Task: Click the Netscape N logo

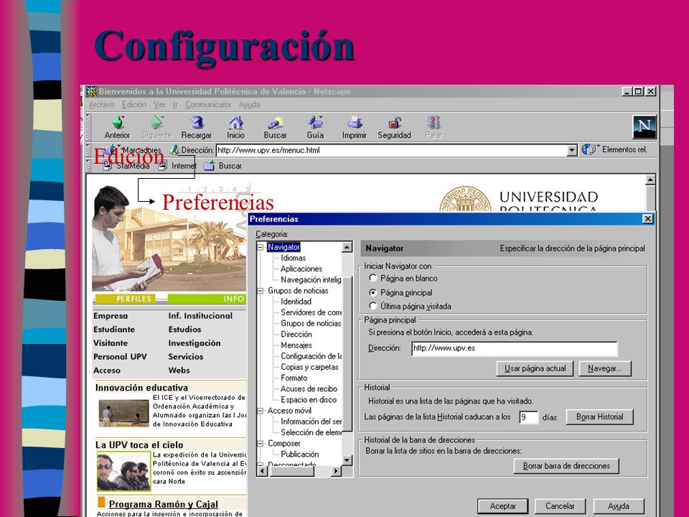Action: [x=645, y=126]
